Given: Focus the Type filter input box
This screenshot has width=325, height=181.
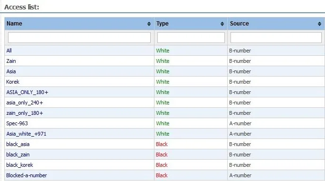Looking at the screenshot, I should [191, 37].
